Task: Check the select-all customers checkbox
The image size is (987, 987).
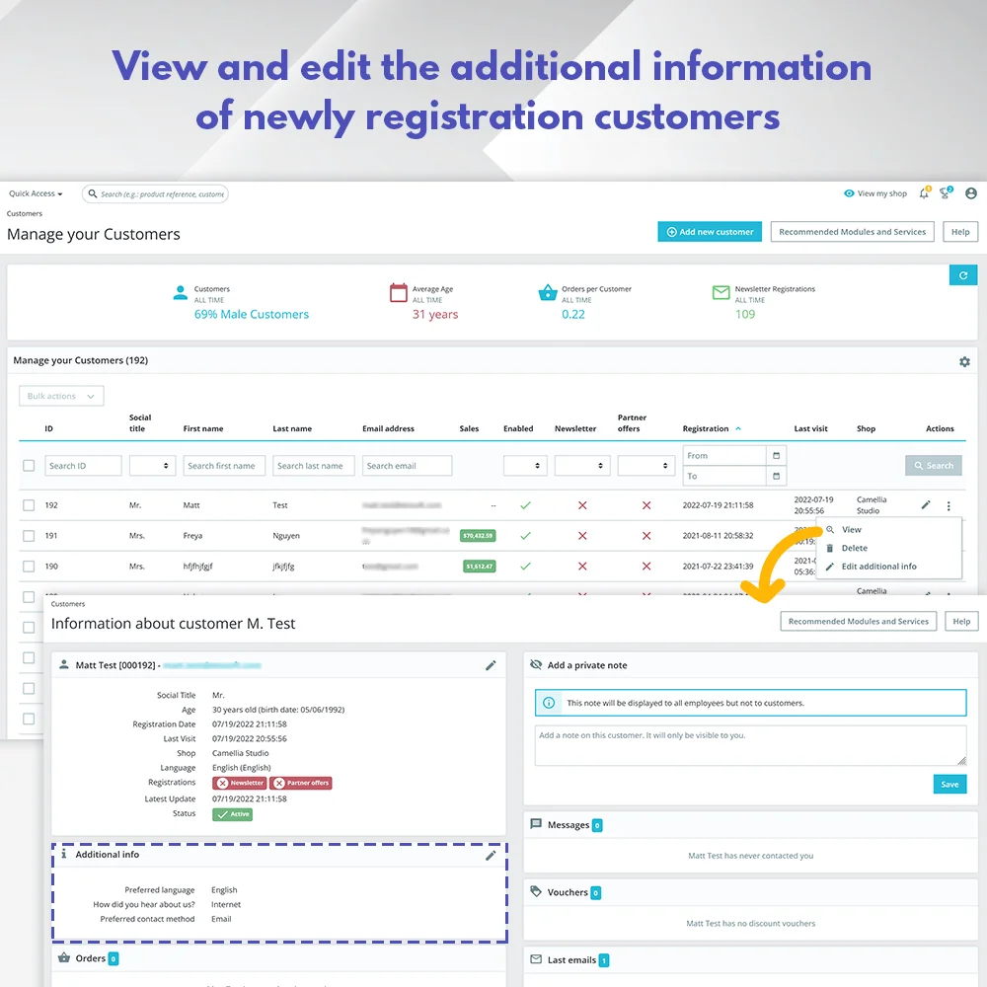Action: pos(29,465)
